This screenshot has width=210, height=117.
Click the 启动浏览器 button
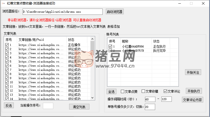115,12
